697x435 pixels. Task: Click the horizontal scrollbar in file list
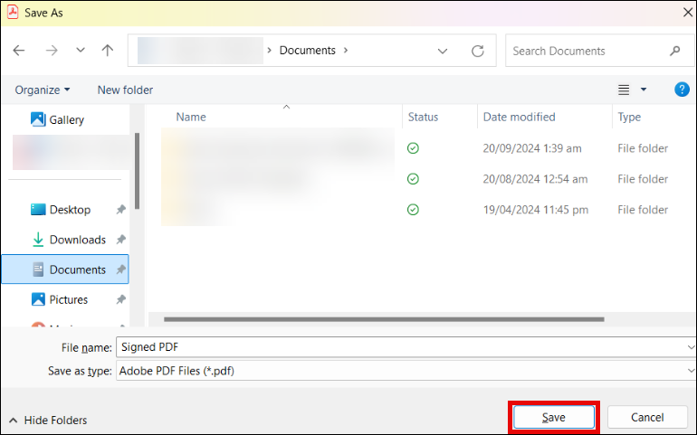tap(384, 318)
